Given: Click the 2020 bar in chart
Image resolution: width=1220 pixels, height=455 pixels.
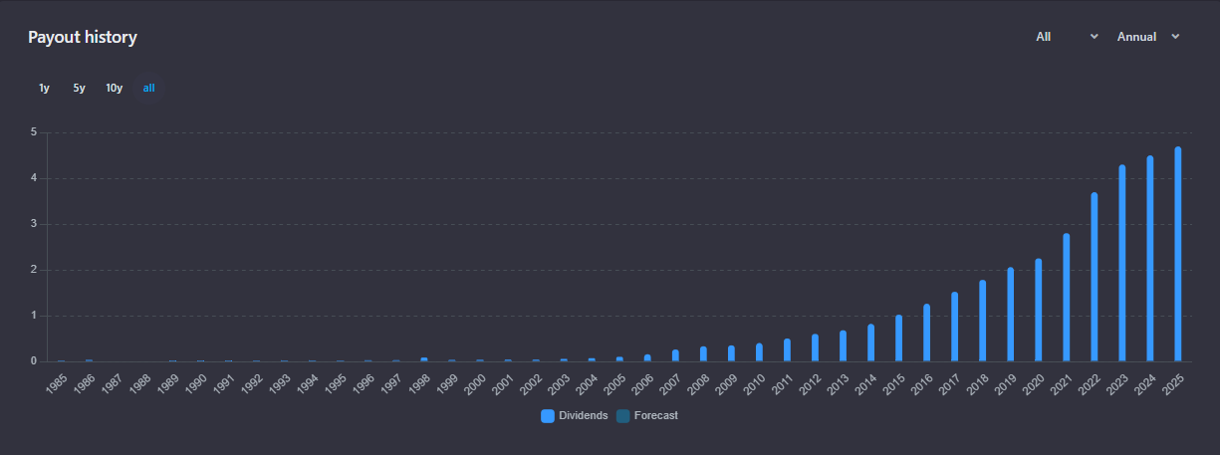Looking at the screenshot, I should [x=1039, y=310].
